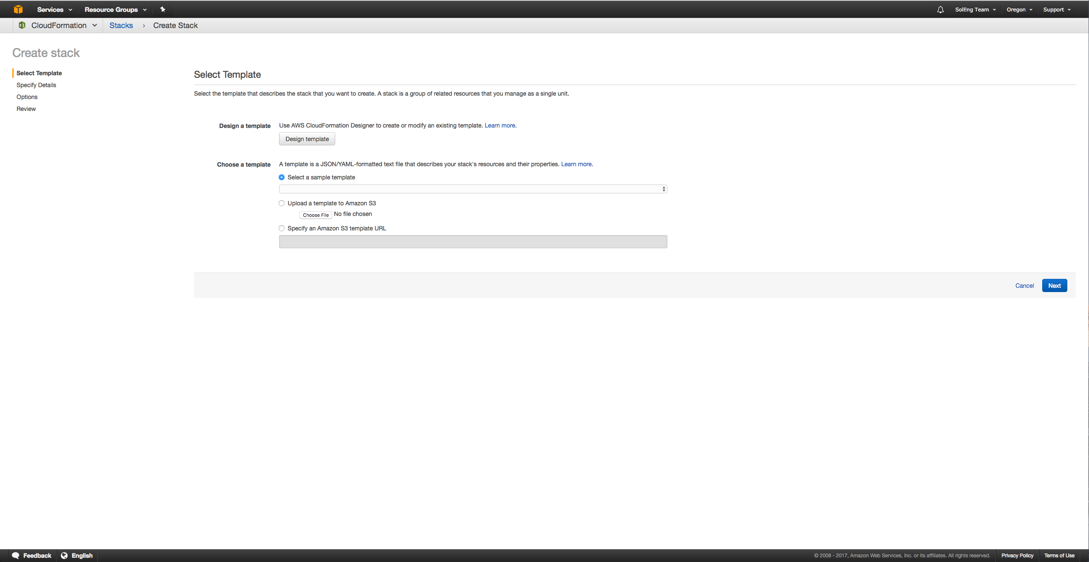Open the Feedback speech bubble

pos(15,555)
